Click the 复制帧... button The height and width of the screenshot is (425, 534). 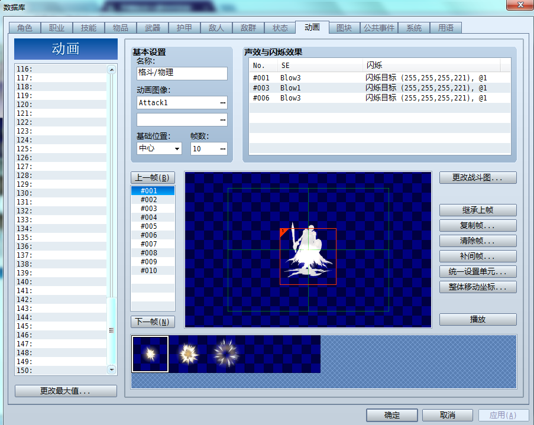click(478, 225)
